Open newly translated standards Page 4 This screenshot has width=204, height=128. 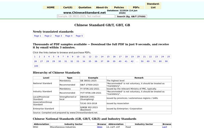click(x=69, y=36)
